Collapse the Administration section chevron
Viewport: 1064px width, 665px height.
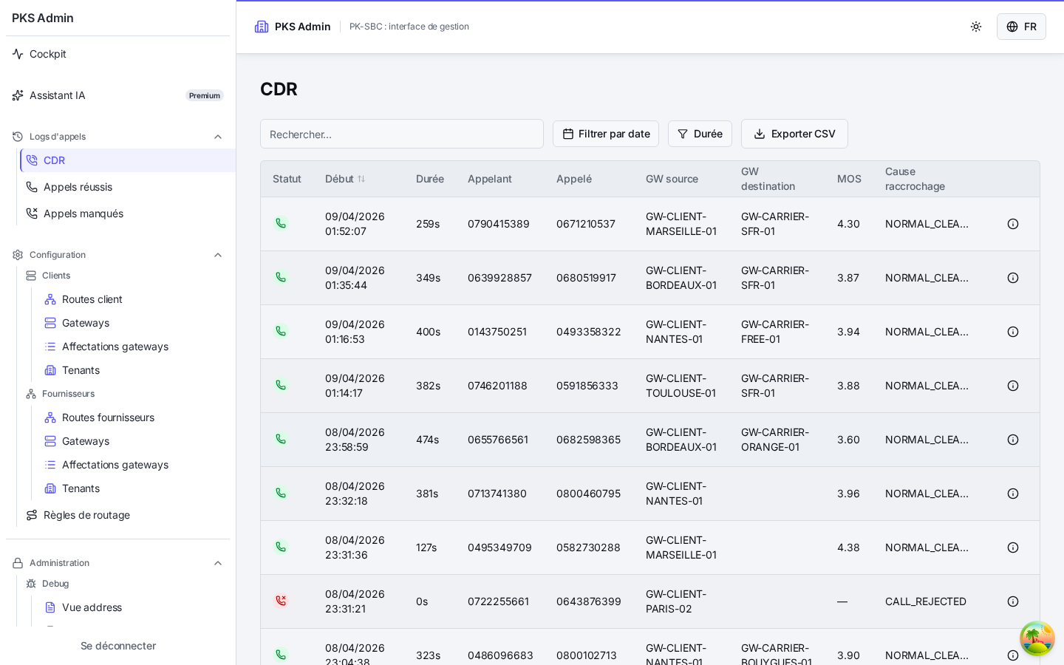[x=218, y=563]
